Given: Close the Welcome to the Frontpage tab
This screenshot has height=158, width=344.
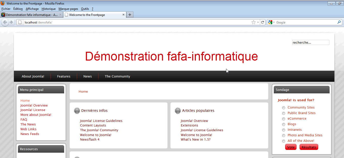Looking at the screenshot, I should point(124,15).
